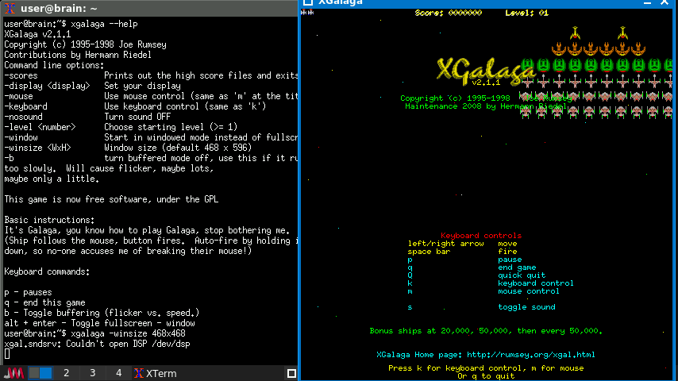
Task: Switch to virtual desktop 3
Action: (x=92, y=373)
